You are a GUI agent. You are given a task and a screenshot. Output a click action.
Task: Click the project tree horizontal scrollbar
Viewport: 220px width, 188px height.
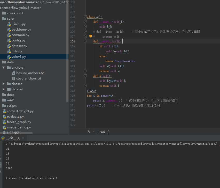click(x=16, y=133)
